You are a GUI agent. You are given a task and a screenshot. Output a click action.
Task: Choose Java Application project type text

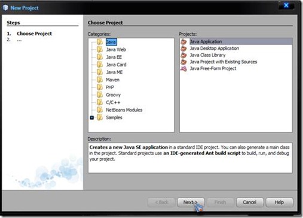click(x=206, y=42)
